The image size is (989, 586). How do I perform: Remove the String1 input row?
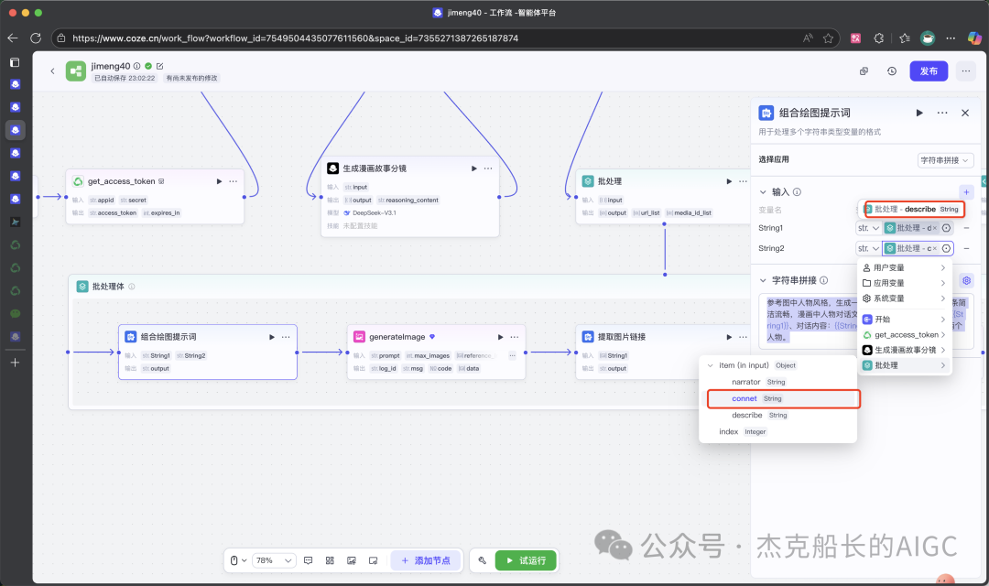pos(966,228)
